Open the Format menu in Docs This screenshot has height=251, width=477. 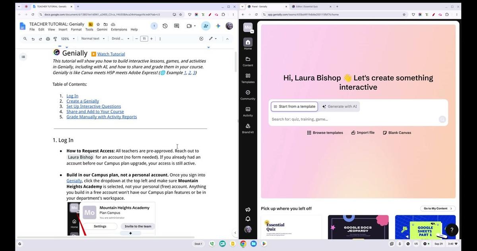pos(76,29)
